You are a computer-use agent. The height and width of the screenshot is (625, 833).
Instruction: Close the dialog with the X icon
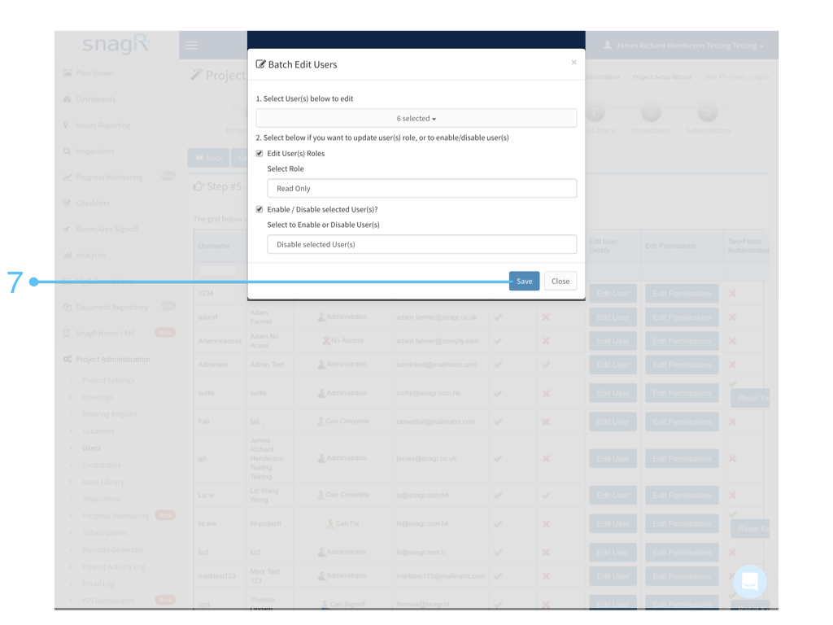point(574,62)
